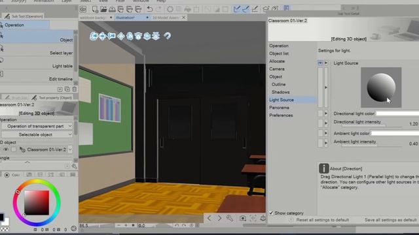Image resolution: width=419 pixels, height=235 pixels.
Task: Open dropdown arrow beside Classroom 01-Ver.2
Action: (70, 149)
